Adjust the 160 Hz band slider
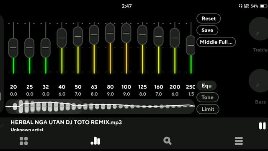The image size is (268, 151). tap(159, 36)
